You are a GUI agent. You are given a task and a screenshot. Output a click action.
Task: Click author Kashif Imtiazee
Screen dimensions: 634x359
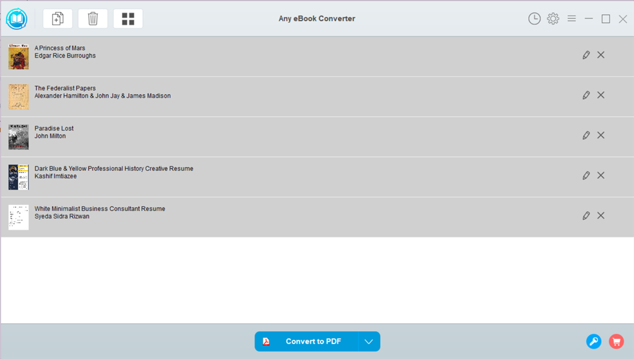coord(55,176)
